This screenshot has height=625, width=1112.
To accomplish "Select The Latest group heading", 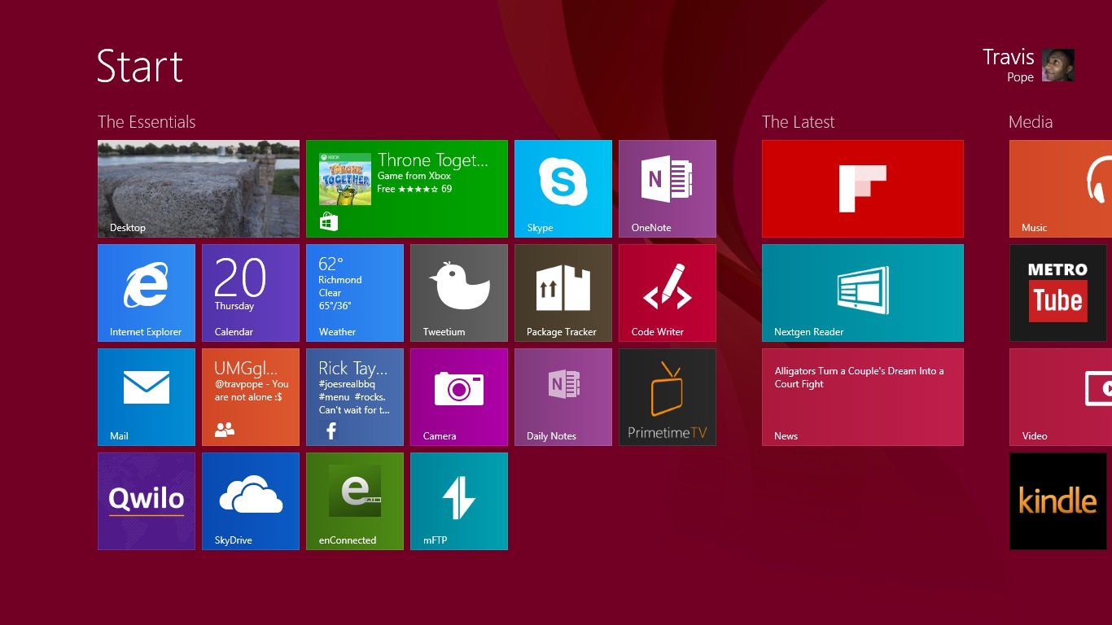I will click(798, 122).
